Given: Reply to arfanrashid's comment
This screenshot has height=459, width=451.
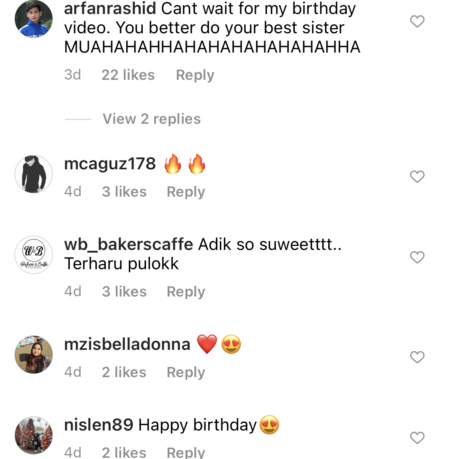Looking at the screenshot, I should (x=195, y=75).
